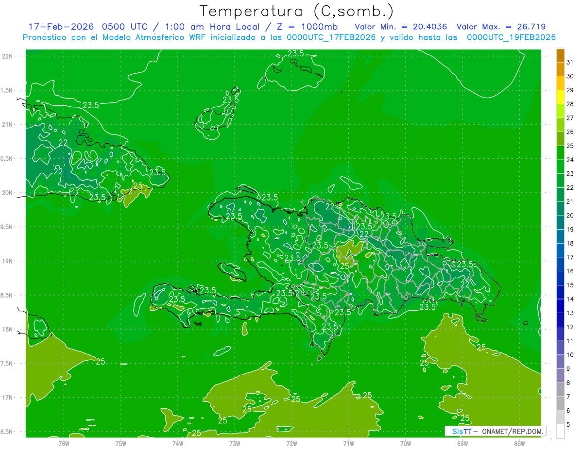The height and width of the screenshot is (450, 583).
Task: Click the color scale label '31'
Action: [x=570, y=62]
